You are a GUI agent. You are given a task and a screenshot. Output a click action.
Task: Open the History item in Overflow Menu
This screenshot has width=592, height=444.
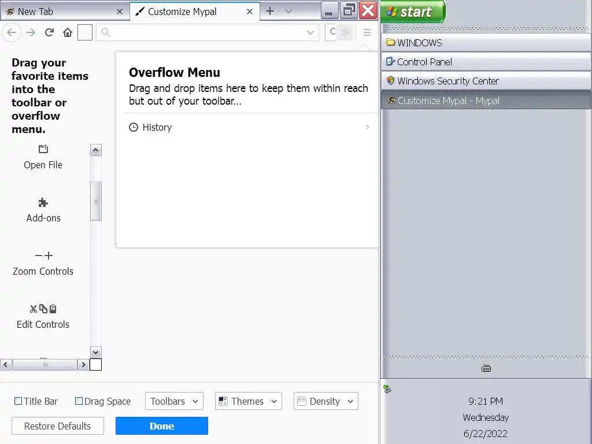click(249, 127)
